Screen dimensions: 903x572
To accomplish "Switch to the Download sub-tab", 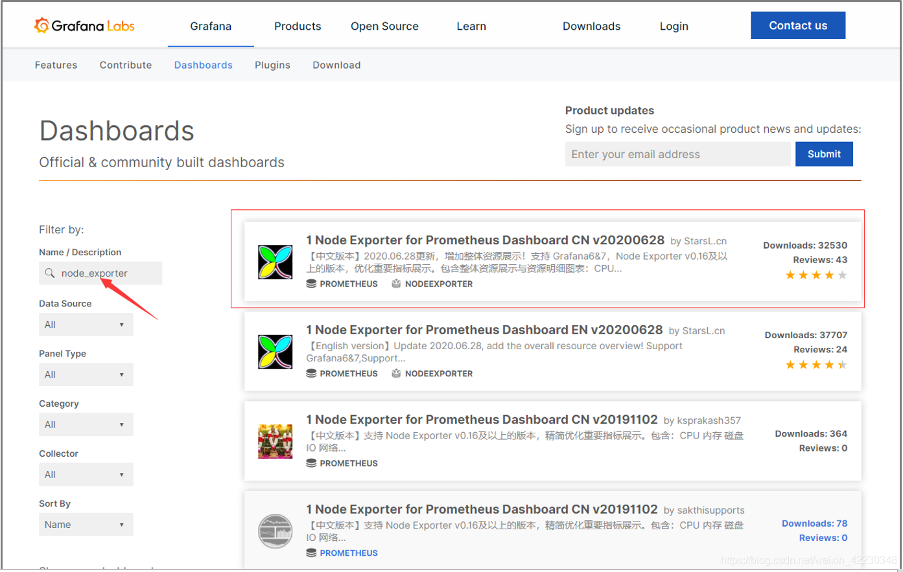I will pos(336,65).
